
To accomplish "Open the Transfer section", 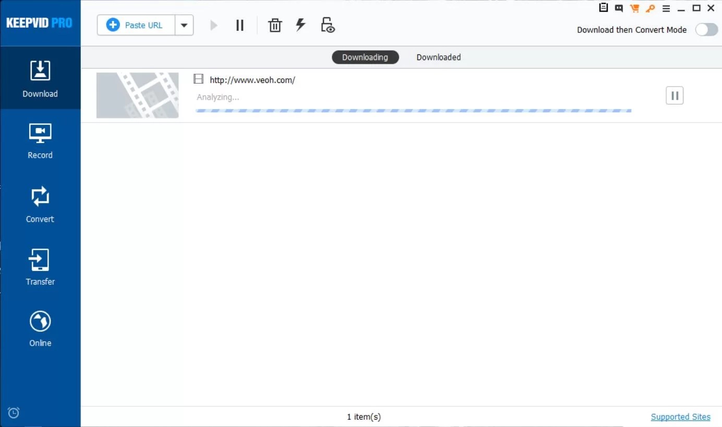I will point(40,267).
